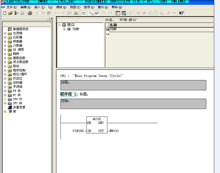The image size is (220, 173).
Task: Collapse the 接口 interface tree node
Action: (x=59, y=25)
